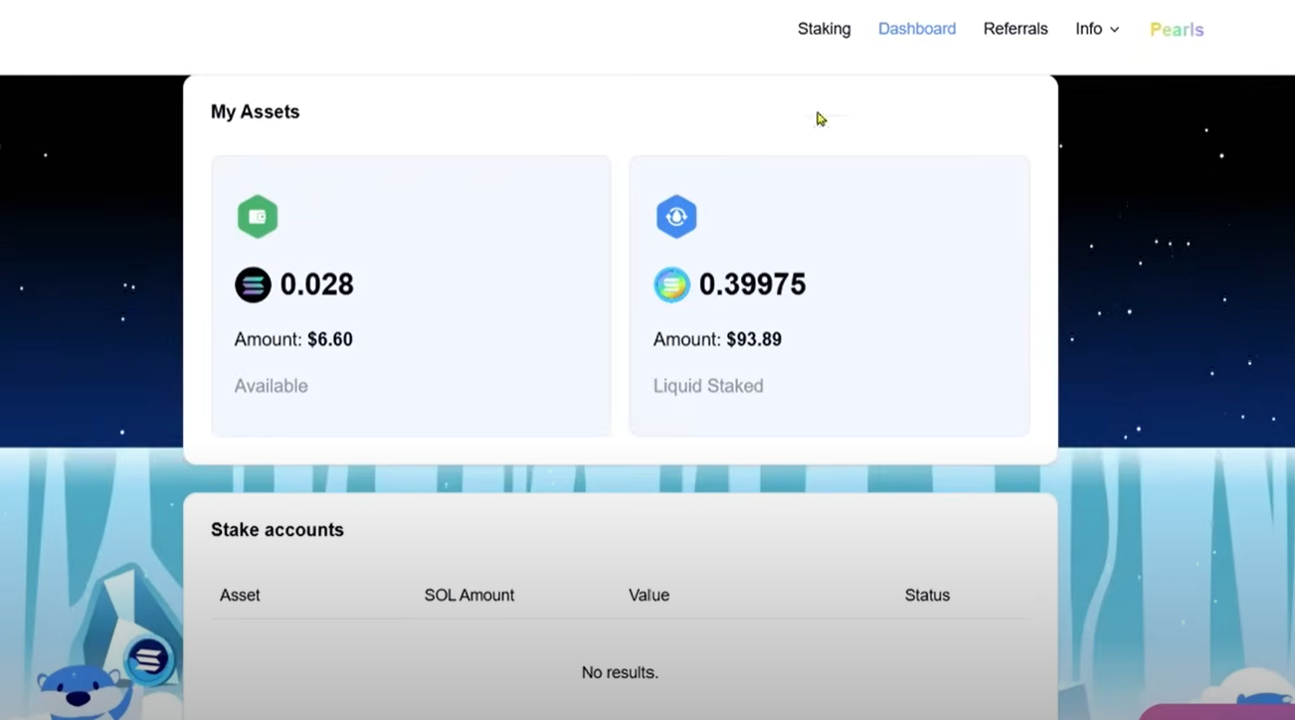Click the blue liquid staking hexagon icon

click(x=676, y=217)
